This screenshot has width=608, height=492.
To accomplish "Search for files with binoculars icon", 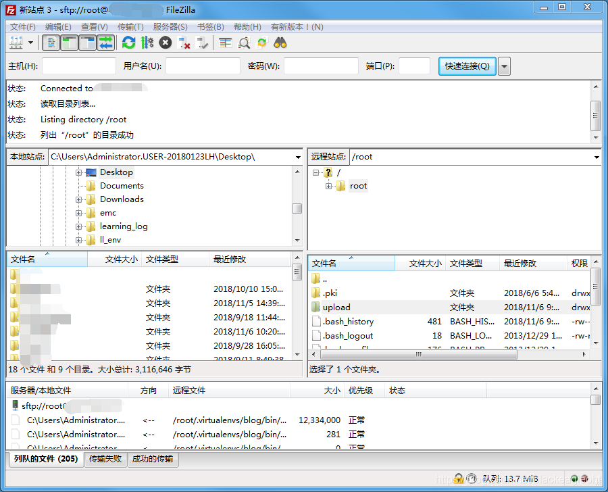I will tap(280, 43).
